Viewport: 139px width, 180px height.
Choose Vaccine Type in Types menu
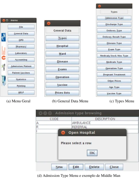coord(114,93)
